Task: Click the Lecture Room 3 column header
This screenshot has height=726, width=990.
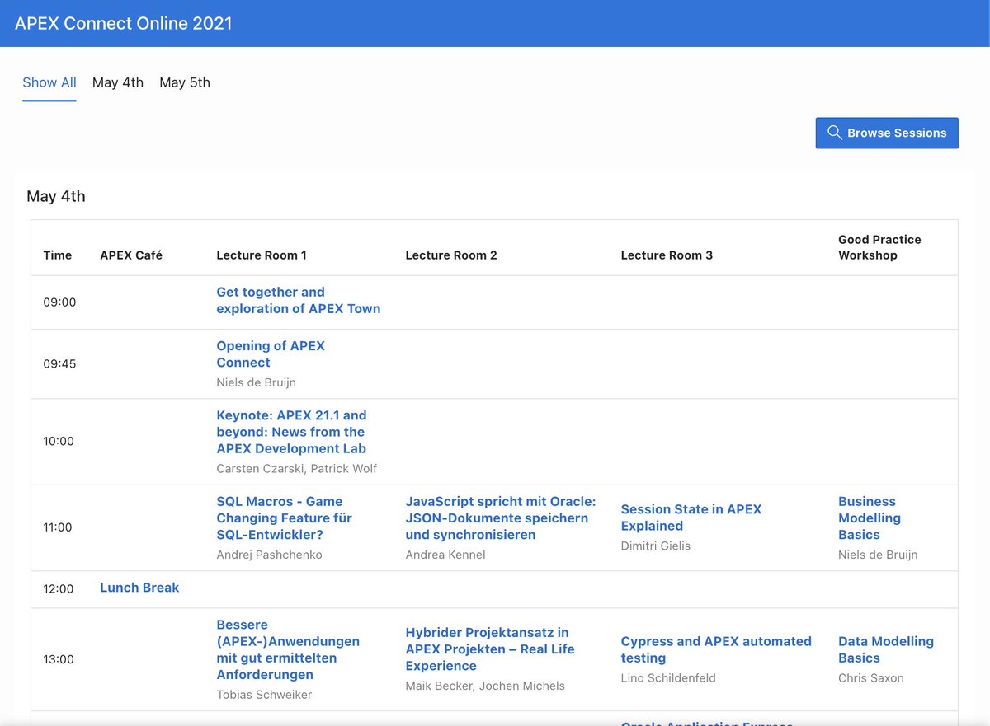Action: pos(667,255)
